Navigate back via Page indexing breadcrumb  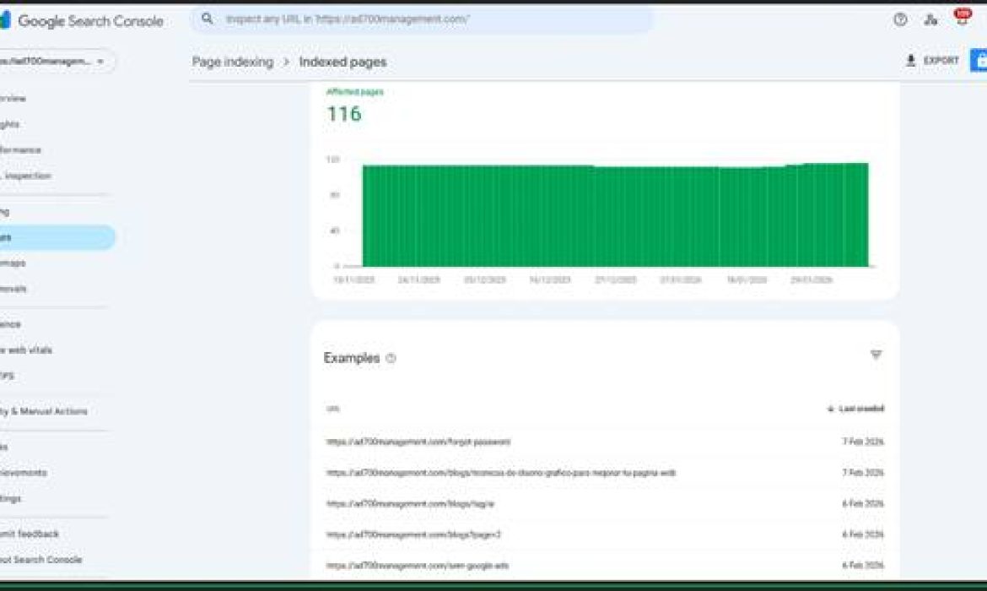point(231,62)
